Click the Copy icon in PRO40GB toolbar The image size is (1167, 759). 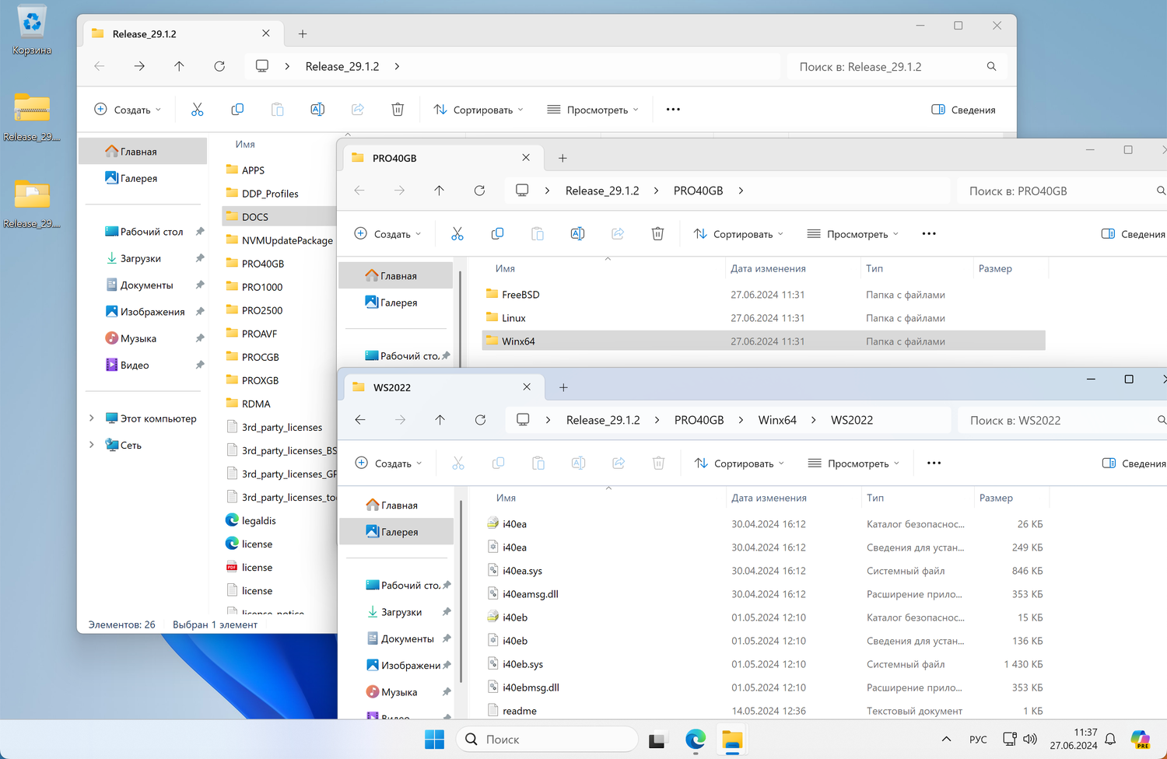click(497, 234)
